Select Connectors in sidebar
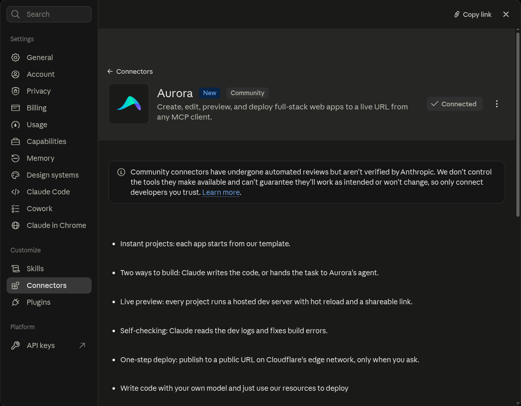 [49, 285]
